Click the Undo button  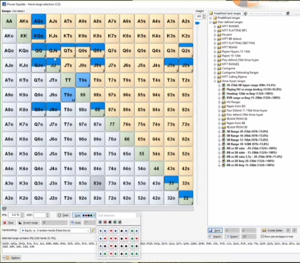(x=76, y=223)
